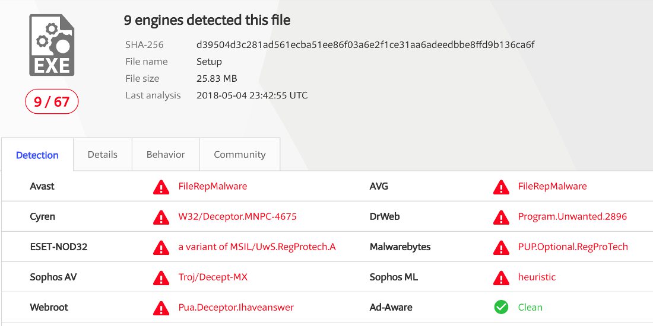Screen dimensions: 653x326
Task: Click the file name value Setup
Action: [209, 62]
